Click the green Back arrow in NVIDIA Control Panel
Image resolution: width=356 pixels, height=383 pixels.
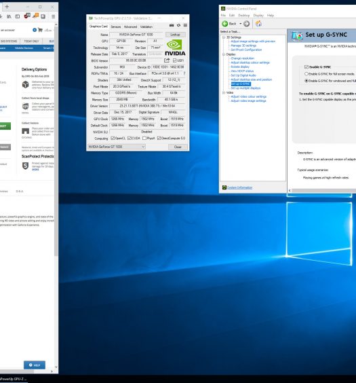pyautogui.click(x=225, y=24)
